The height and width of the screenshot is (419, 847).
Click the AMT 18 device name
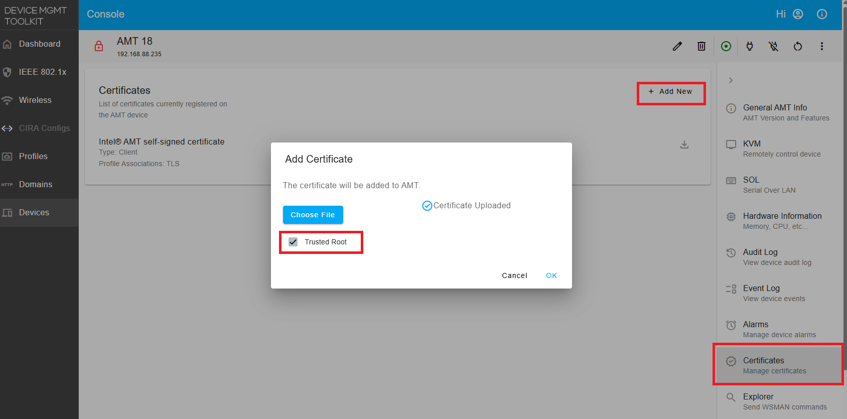[134, 41]
